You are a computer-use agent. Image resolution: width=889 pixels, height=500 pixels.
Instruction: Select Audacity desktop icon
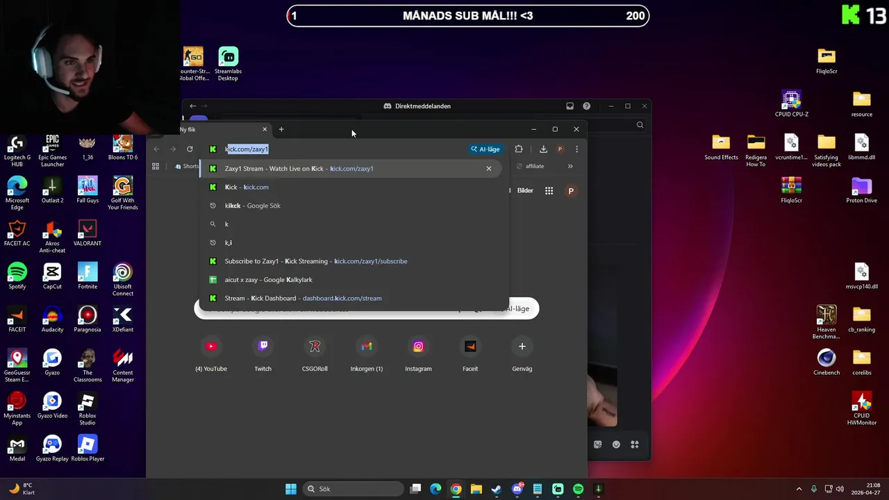tap(52, 319)
